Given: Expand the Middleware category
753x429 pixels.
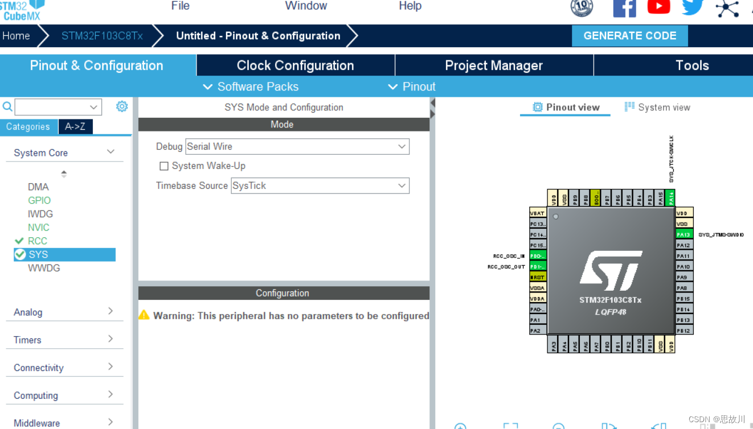Looking at the screenshot, I should (x=64, y=423).
